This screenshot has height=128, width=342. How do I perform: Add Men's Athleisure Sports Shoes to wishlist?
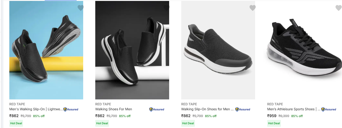[x=338, y=8]
